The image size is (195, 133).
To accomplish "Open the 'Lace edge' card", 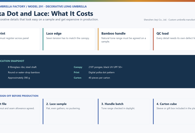I will click(x=69, y=39).
